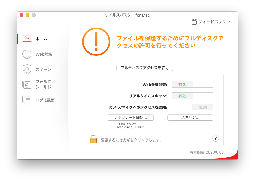
Task: View ログ (履歴) via its sidebar icon
Action: pyautogui.click(x=27, y=100)
